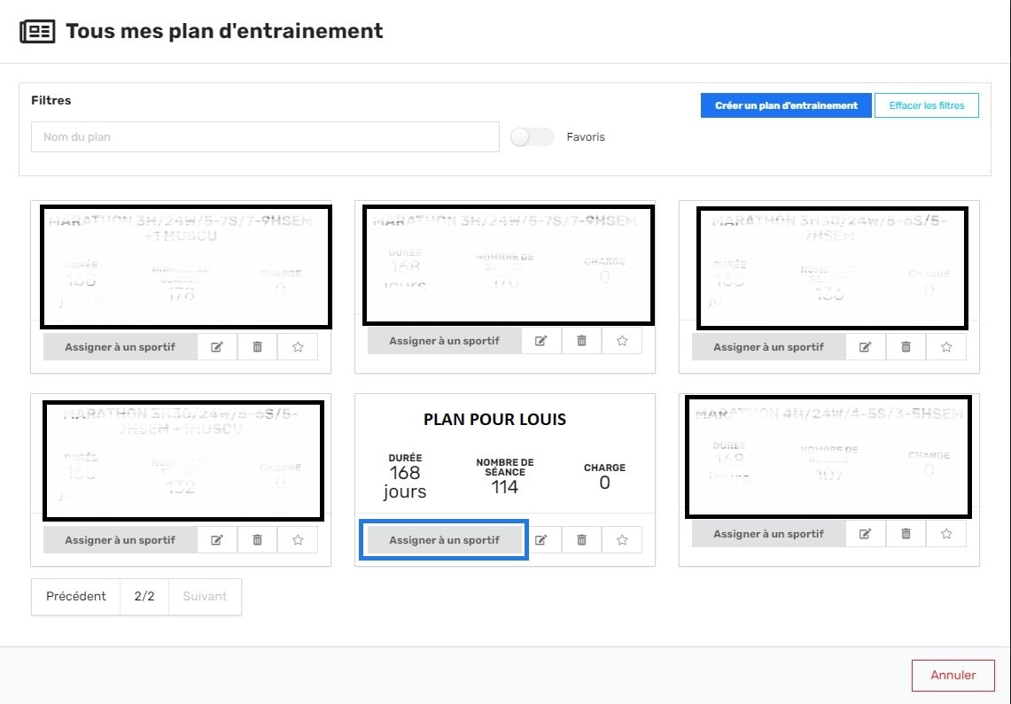Screen dimensions: 1011x704
Task: Go to previous page with Précédent
Action: click(75, 596)
